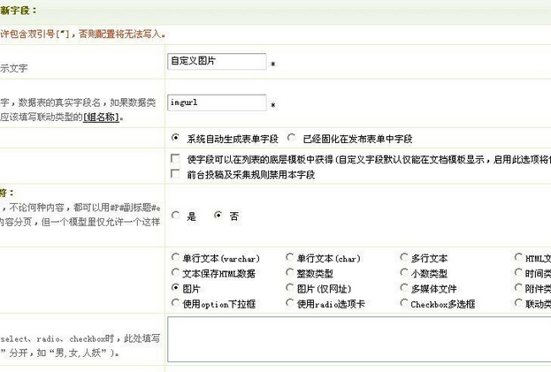Choose 小数类型 as field type
Image resolution: width=551 pixels, height=372 pixels.
tap(404, 273)
